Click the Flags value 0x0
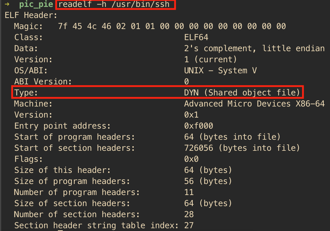Image resolution: width=330 pixels, height=231 pixels. click(191, 159)
